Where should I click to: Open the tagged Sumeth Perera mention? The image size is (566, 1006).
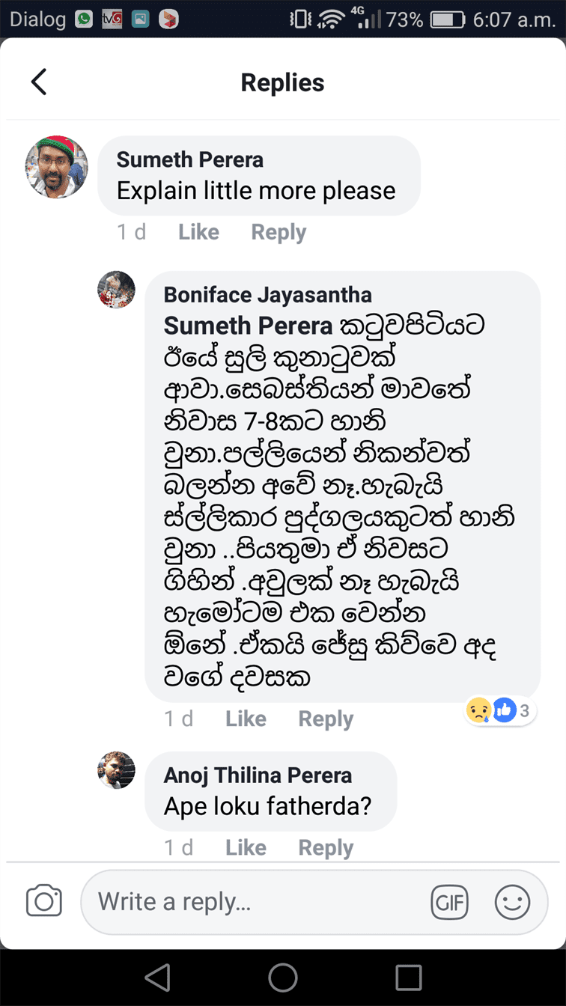pos(248,326)
